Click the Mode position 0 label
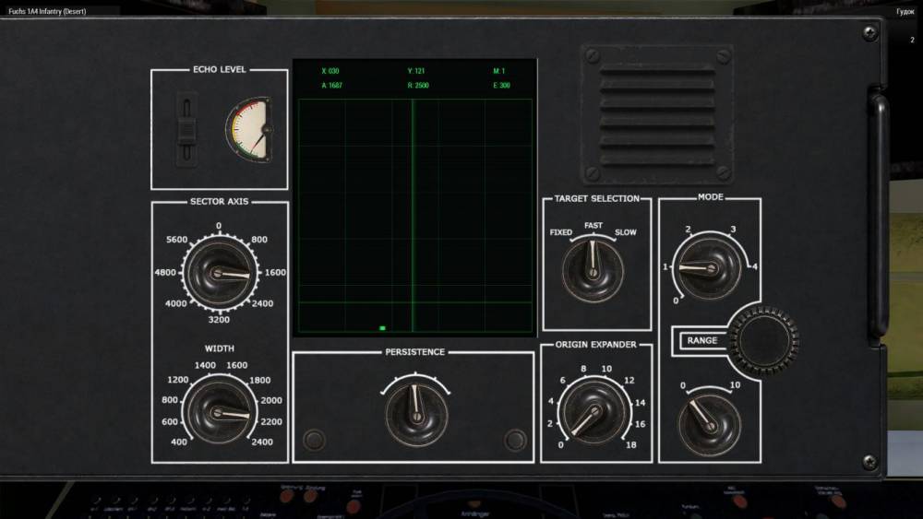 [676, 301]
